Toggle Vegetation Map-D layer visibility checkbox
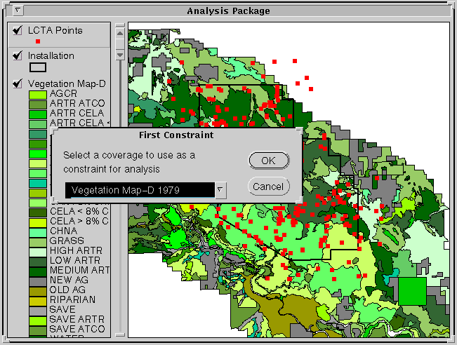This screenshot has width=457, height=345. 18,84
